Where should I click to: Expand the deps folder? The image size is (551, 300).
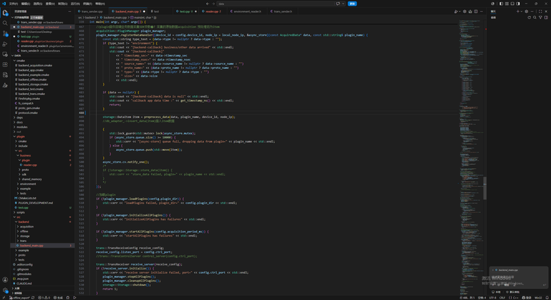tap(19, 117)
